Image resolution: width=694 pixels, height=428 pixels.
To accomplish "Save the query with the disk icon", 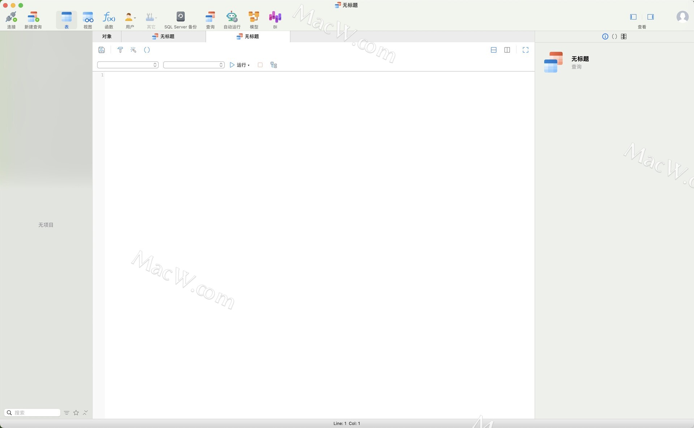I will click(102, 50).
